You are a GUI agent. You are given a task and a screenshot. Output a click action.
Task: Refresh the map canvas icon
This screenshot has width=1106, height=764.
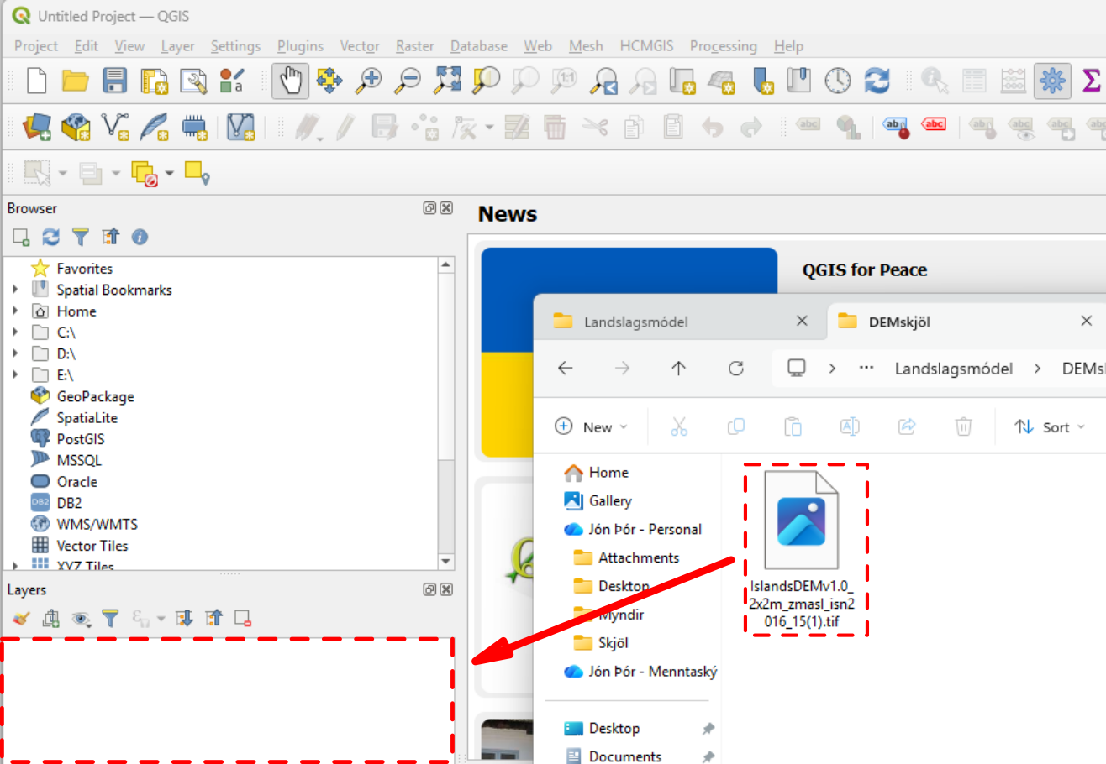tap(877, 81)
